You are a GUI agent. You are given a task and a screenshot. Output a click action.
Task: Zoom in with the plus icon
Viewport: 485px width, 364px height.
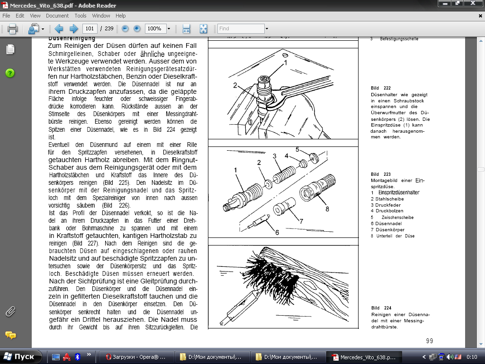tap(137, 29)
